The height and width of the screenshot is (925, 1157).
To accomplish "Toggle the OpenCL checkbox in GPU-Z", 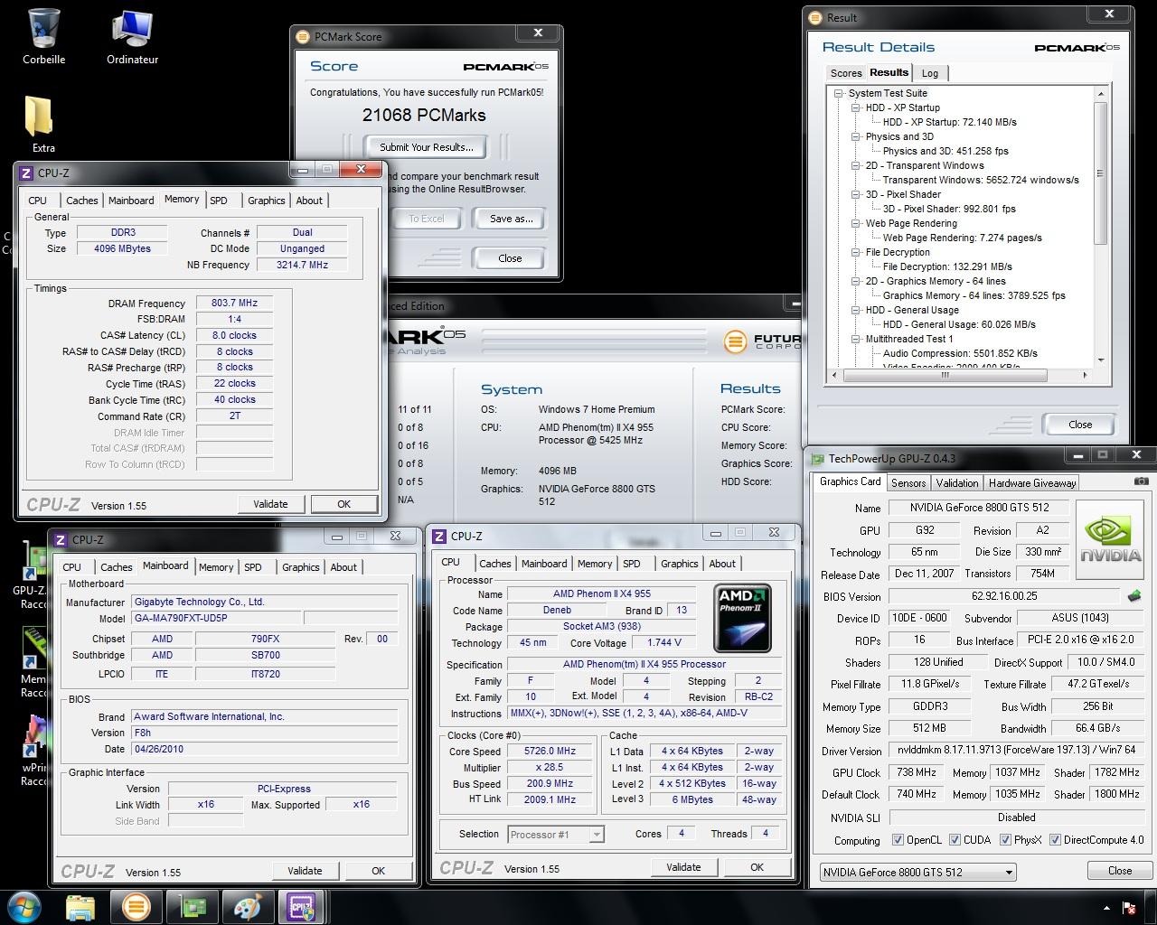I will (898, 840).
